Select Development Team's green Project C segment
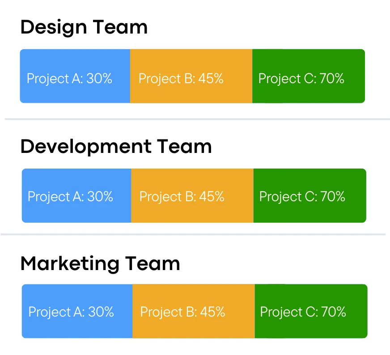390x355 pixels. pos(309,210)
